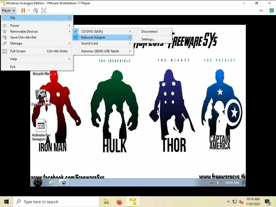Show hidden host tray icons chevron
276x207 pixels.
[x=228, y=202]
